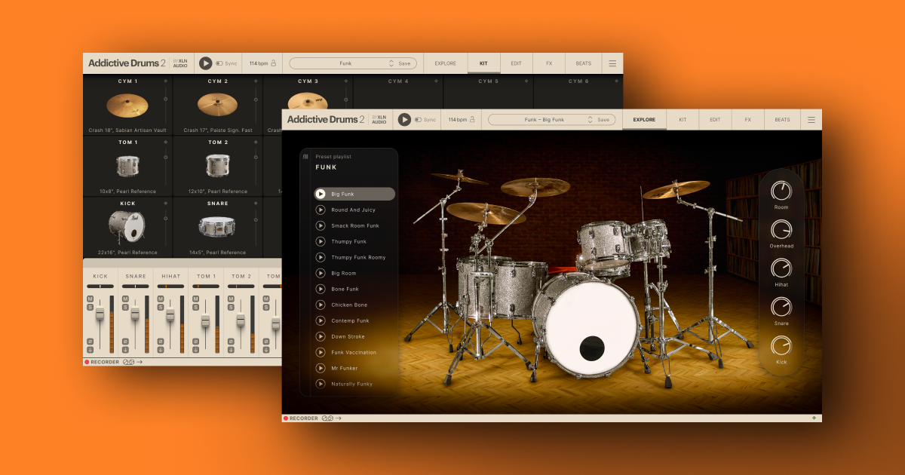
Task: Play the Thumpy Funk preset
Action: pyautogui.click(x=321, y=241)
